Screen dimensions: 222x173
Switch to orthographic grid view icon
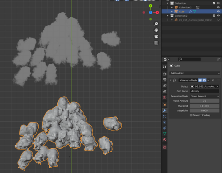pyautogui.click(x=156, y=43)
